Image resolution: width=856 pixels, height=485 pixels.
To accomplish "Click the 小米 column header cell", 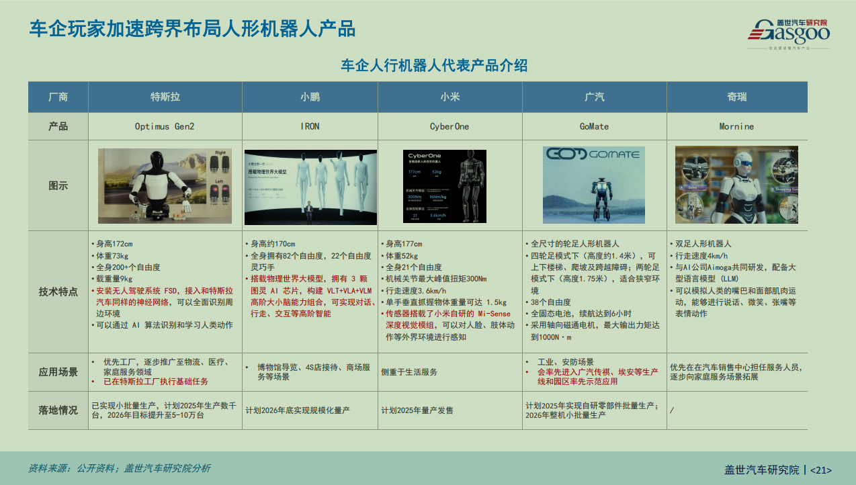I will pyautogui.click(x=450, y=97).
